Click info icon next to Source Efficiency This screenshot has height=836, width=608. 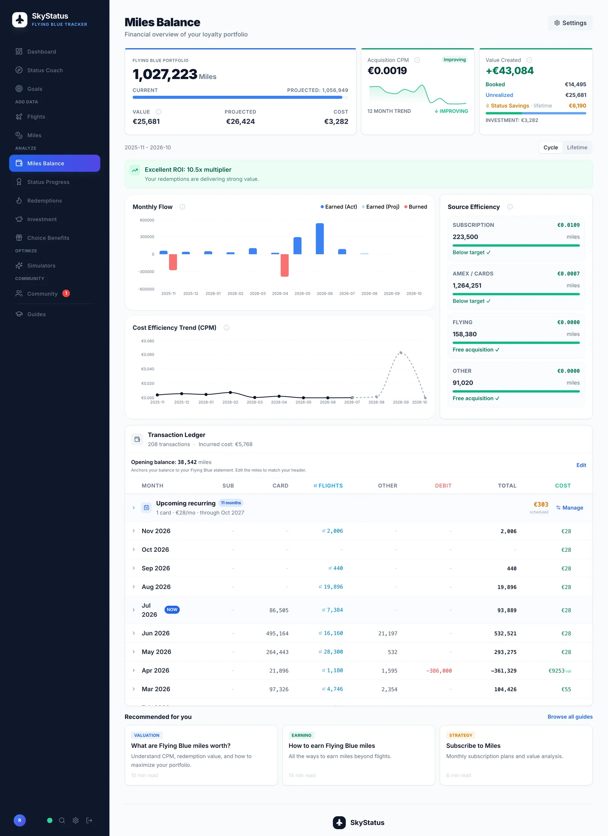pos(510,207)
